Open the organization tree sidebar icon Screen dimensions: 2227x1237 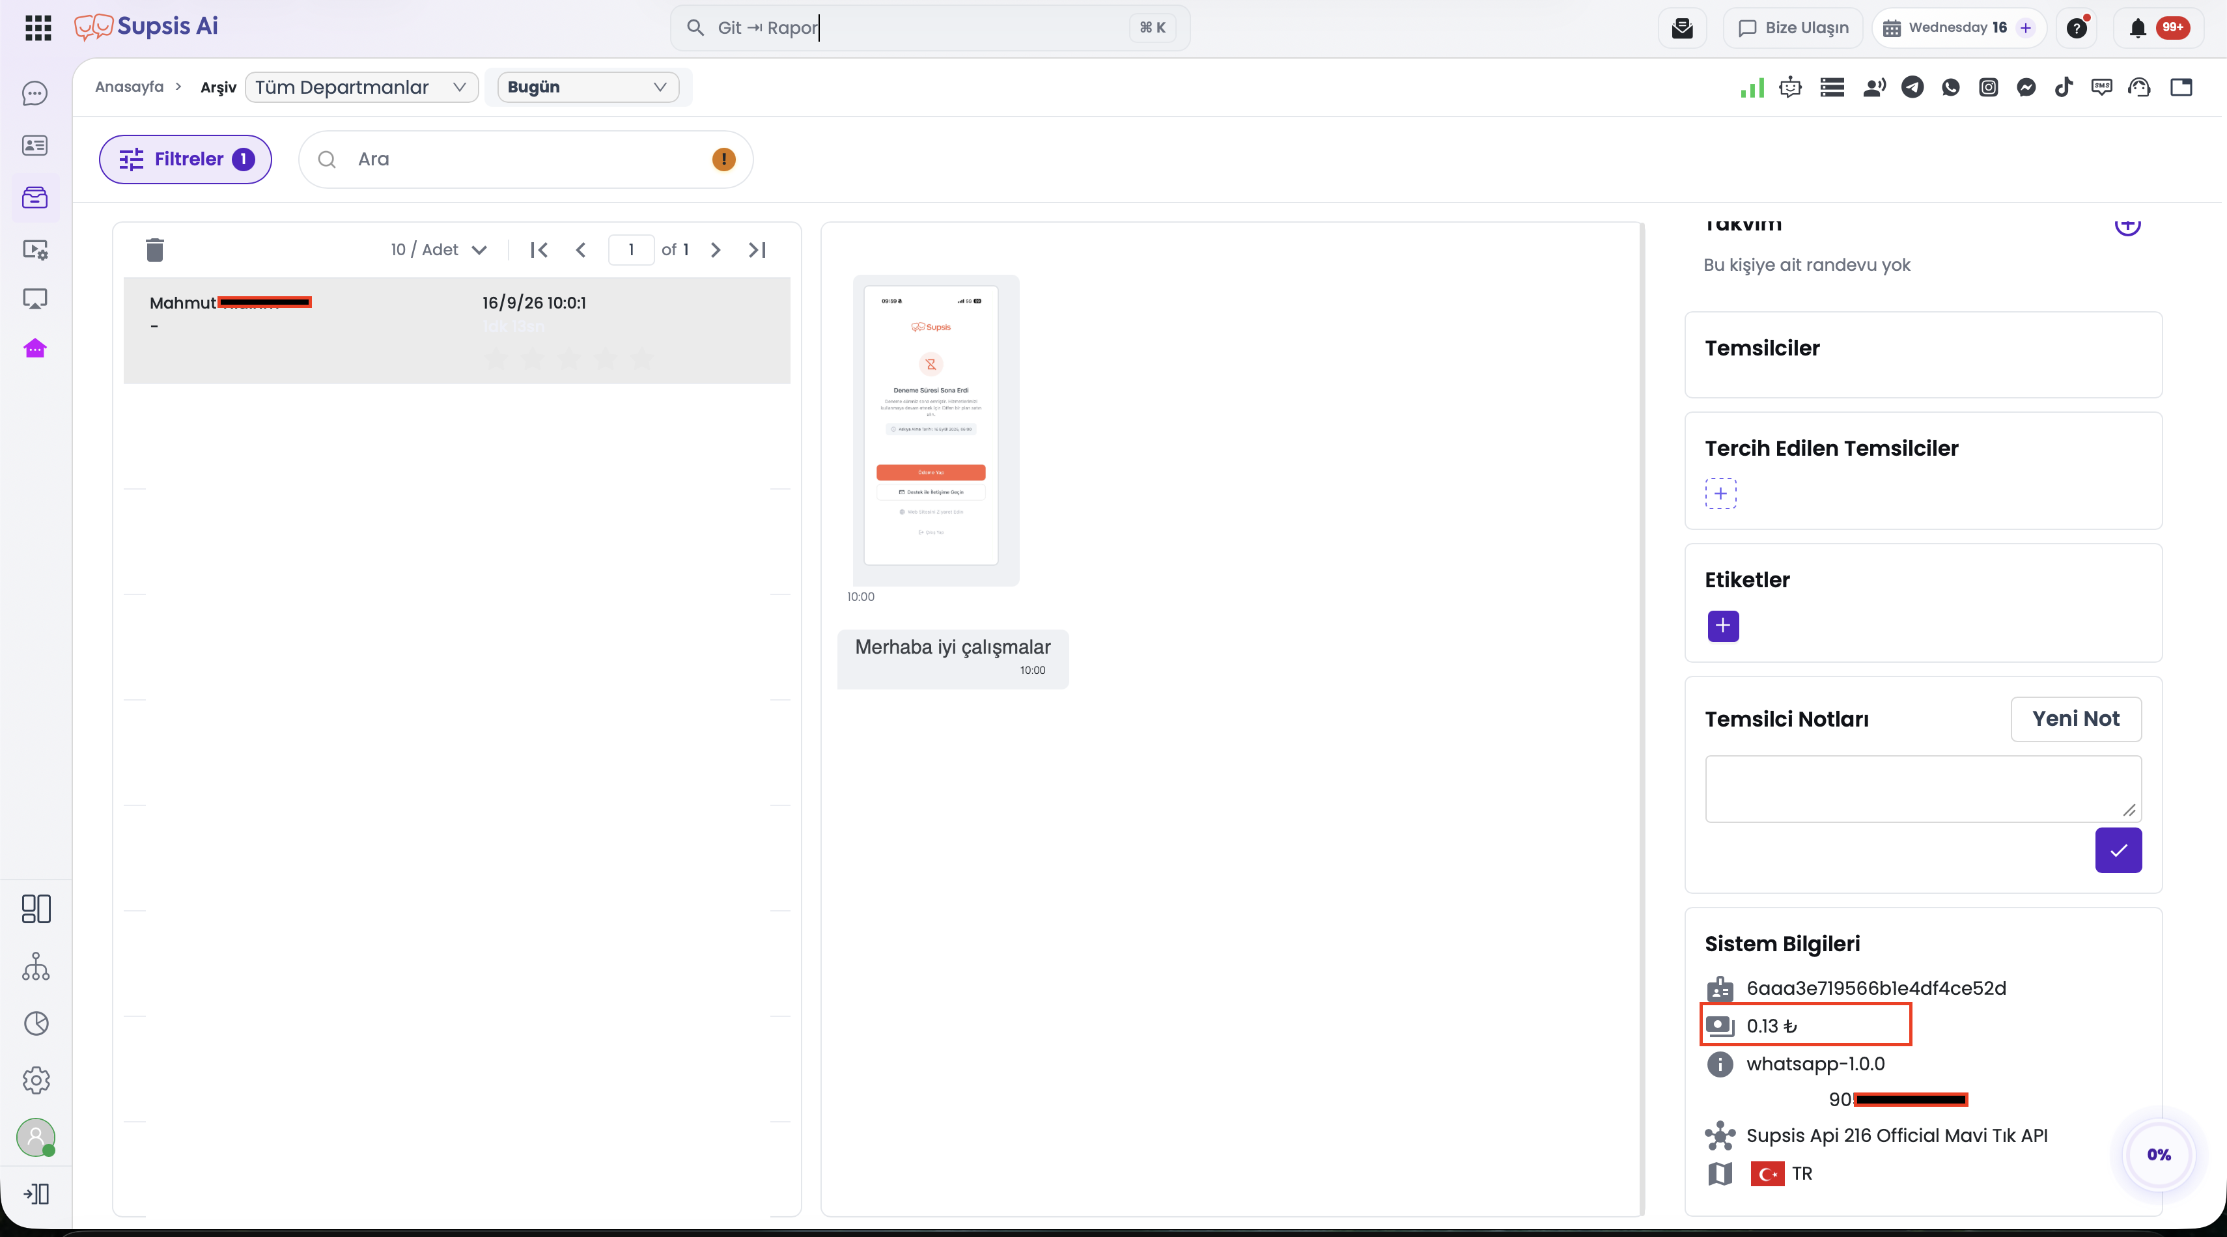point(35,966)
